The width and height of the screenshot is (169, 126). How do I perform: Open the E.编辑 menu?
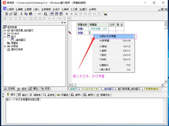pos(19,9)
